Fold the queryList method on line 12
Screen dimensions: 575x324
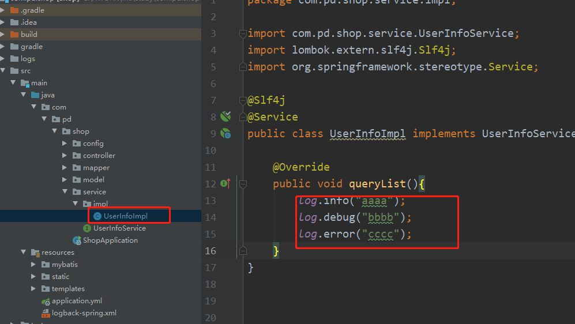point(243,184)
